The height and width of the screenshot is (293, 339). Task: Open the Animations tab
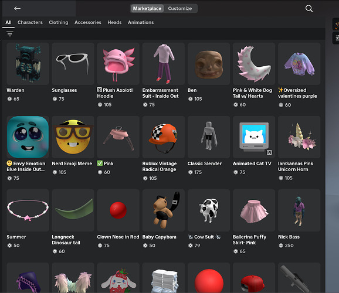[x=141, y=22]
